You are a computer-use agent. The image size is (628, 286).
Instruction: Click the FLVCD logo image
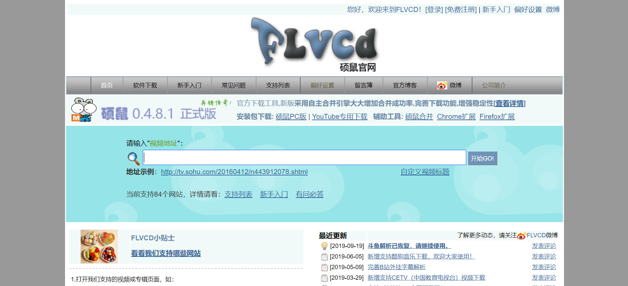click(x=314, y=45)
